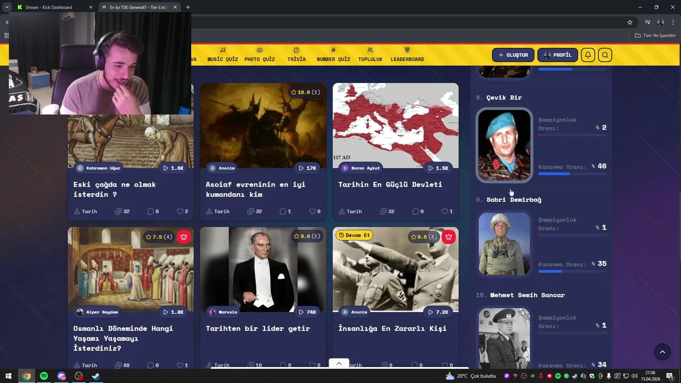Click the Devam Et continue badge
The height and width of the screenshot is (383, 681).
[354, 235]
